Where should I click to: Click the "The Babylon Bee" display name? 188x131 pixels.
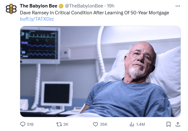pyautogui.click(x=38, y=6)
